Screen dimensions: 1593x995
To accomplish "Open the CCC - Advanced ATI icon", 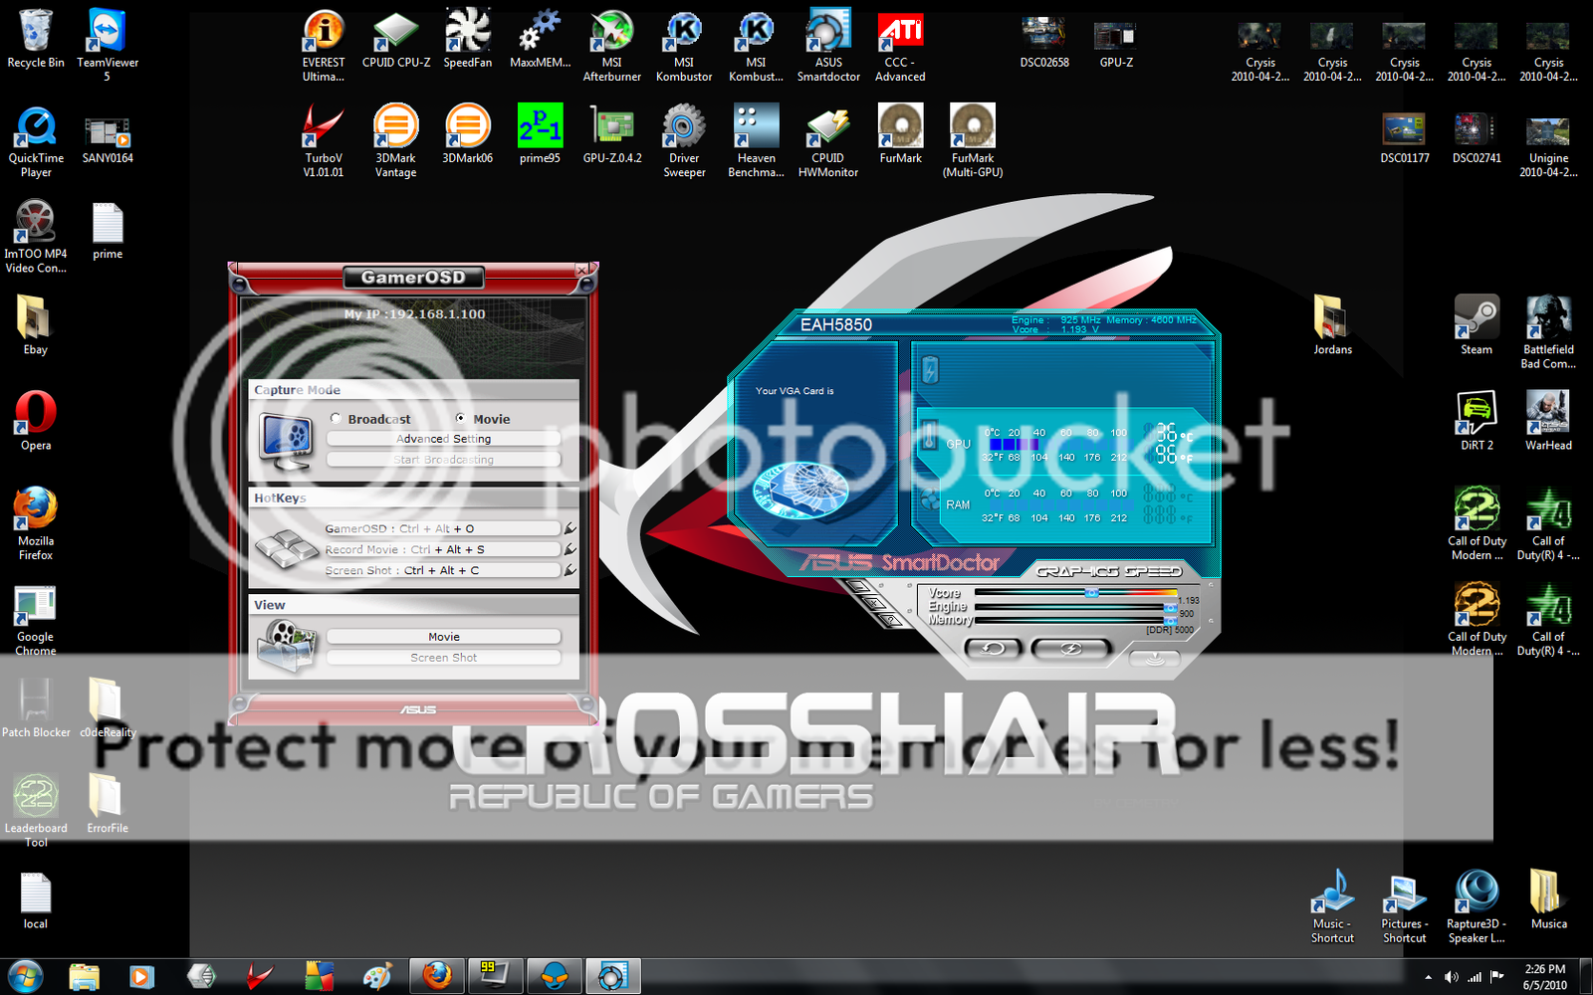I will (900, 46).
